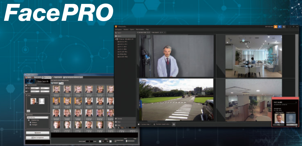Image resolution: width=302 pixels, height=146 pixels.
Task: Click the page number field
Action: (105, 141)
